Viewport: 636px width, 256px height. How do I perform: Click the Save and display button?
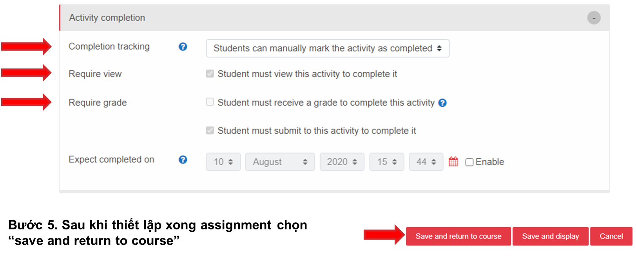550,236
